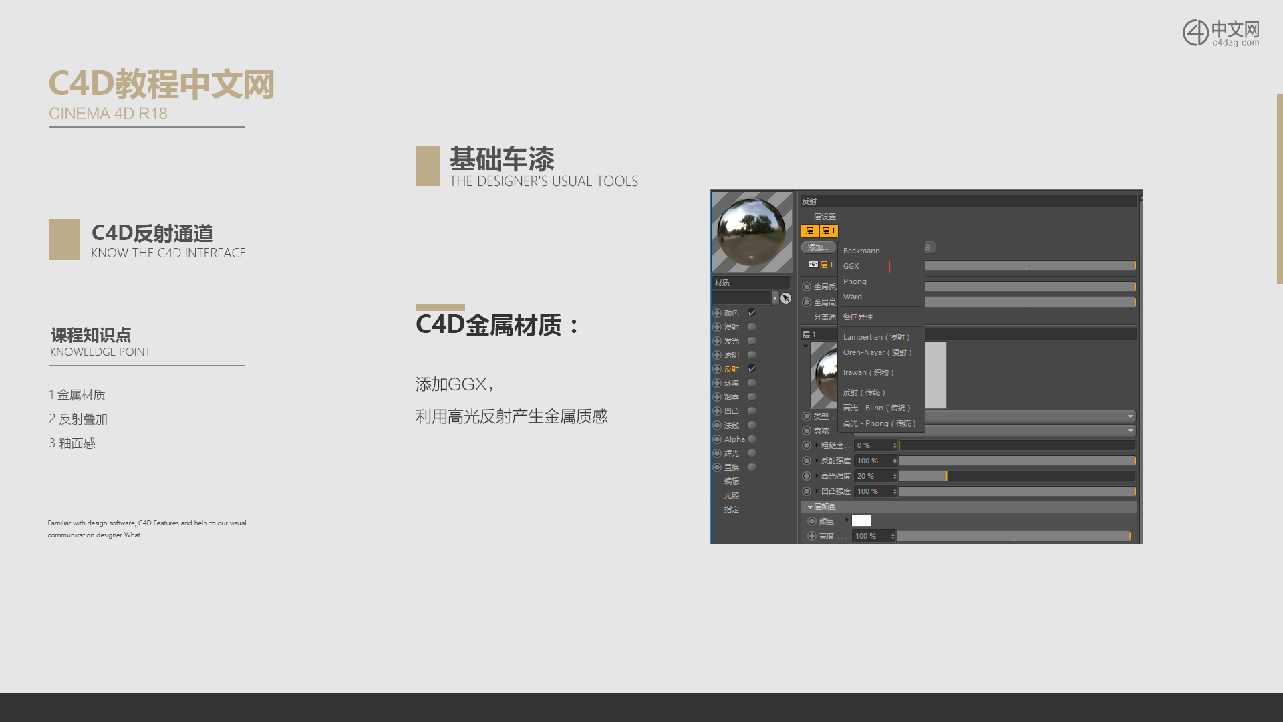Image resolution: width=1283 pixels, height=722 pixels.
Task: Click the keyframe dot beside 粗糙度
Action: pyautogui.click(x=807, y=445)
